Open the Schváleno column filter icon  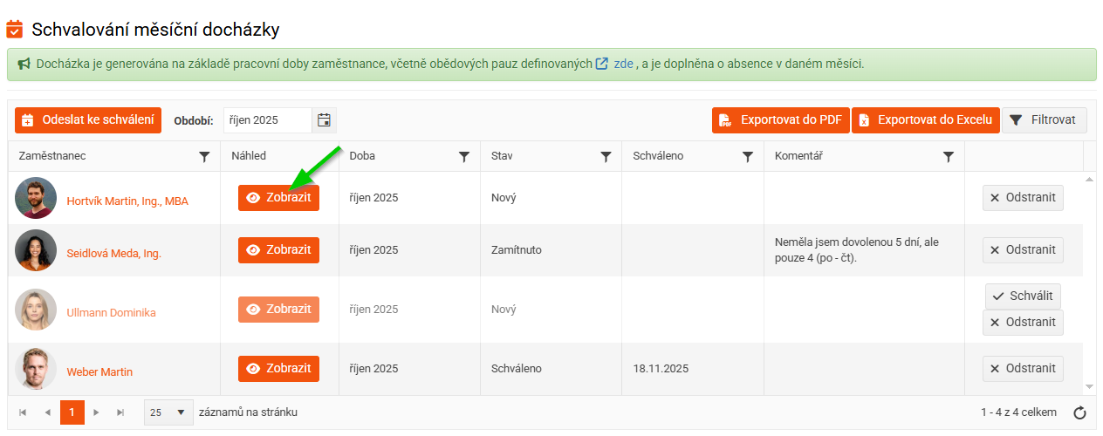(747, 157)
